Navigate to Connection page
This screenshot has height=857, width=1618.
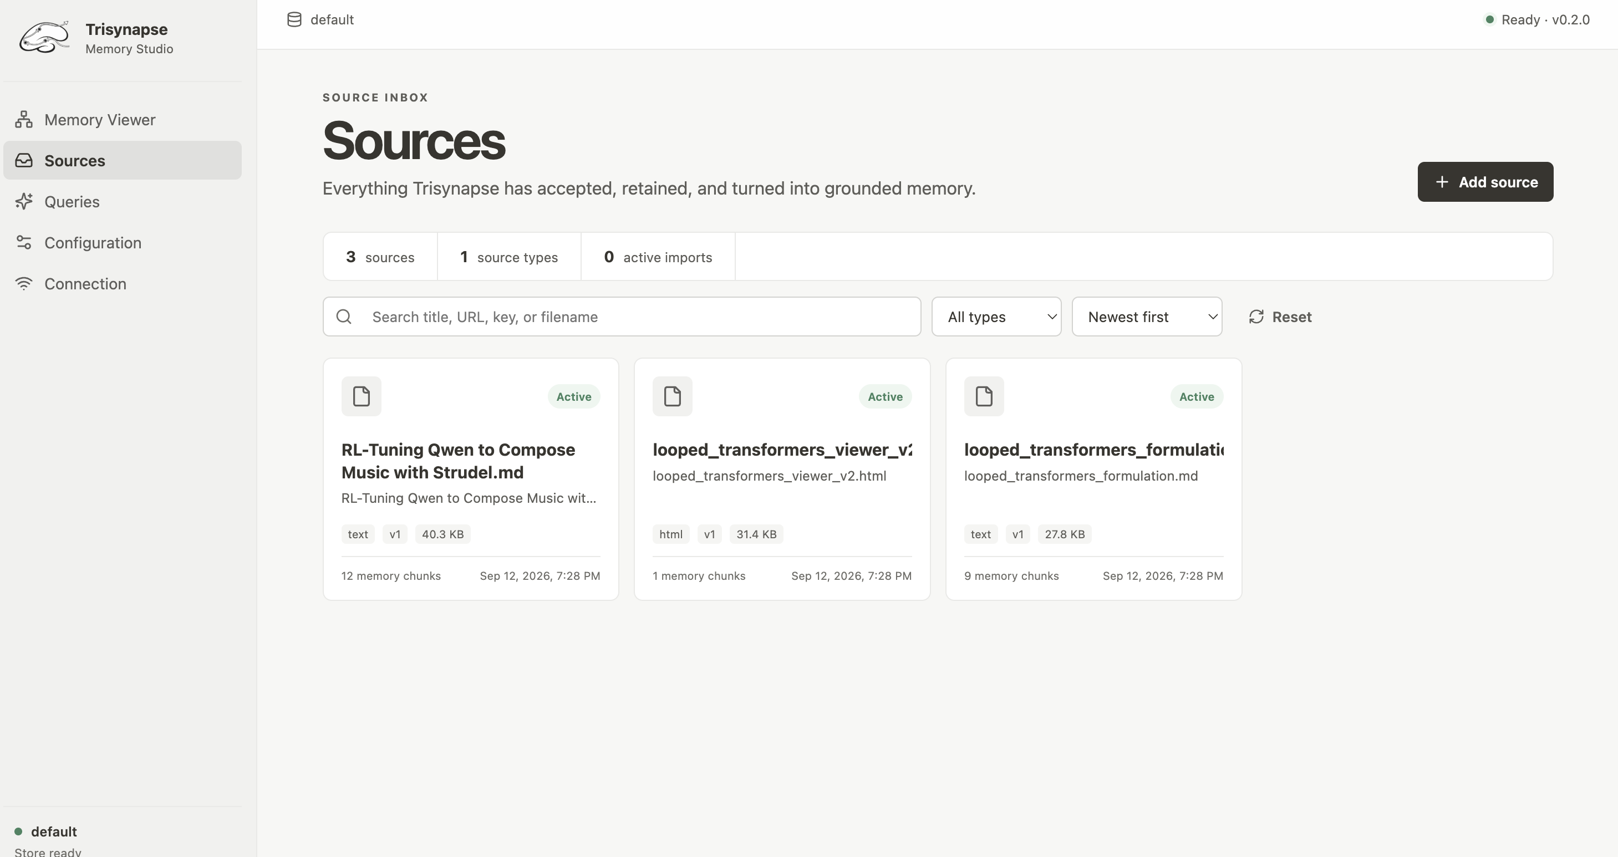123,283
